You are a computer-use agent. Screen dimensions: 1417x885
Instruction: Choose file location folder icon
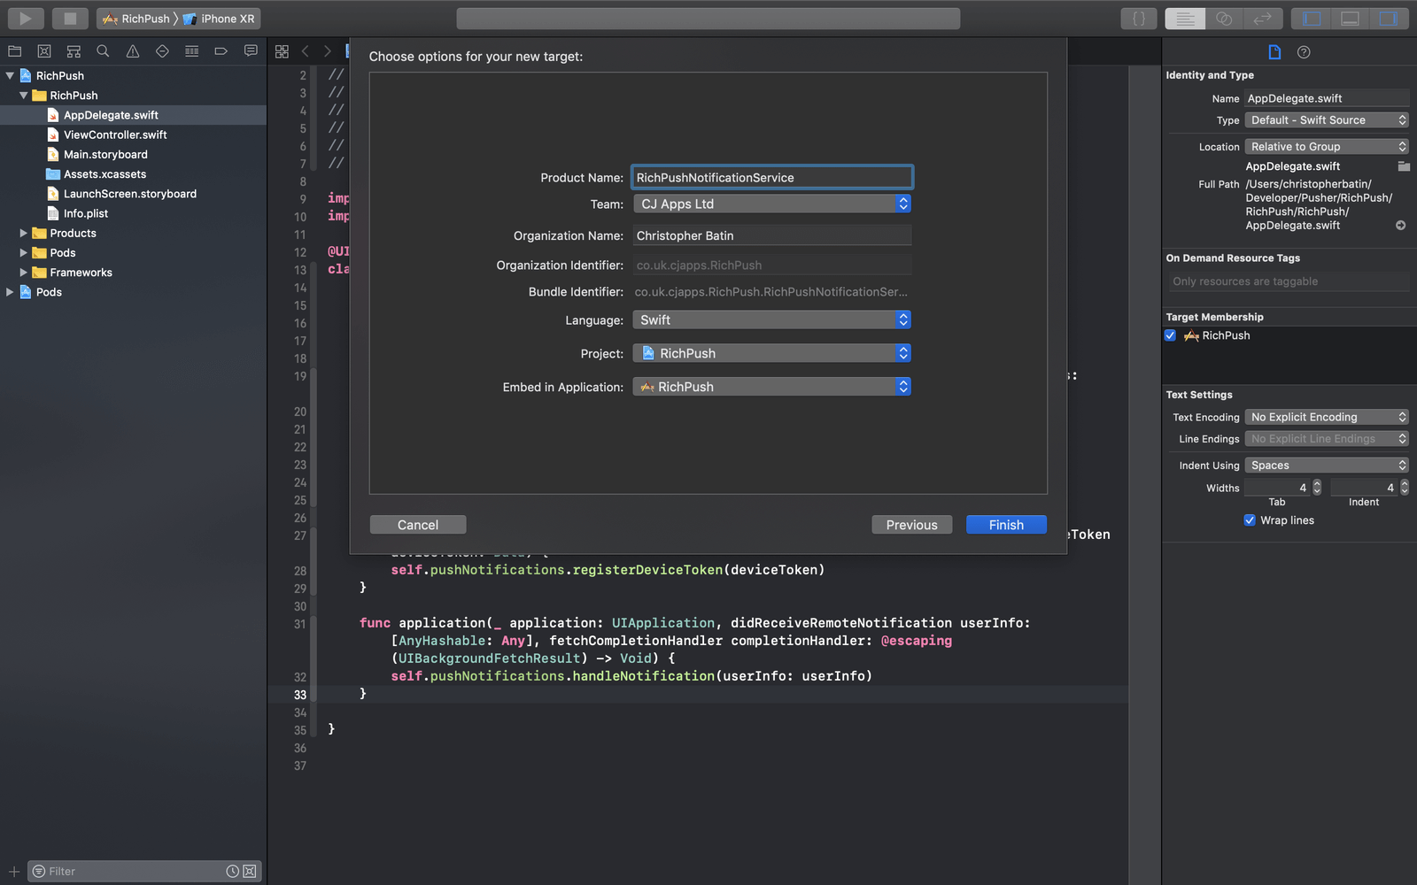pos(1404,166)
